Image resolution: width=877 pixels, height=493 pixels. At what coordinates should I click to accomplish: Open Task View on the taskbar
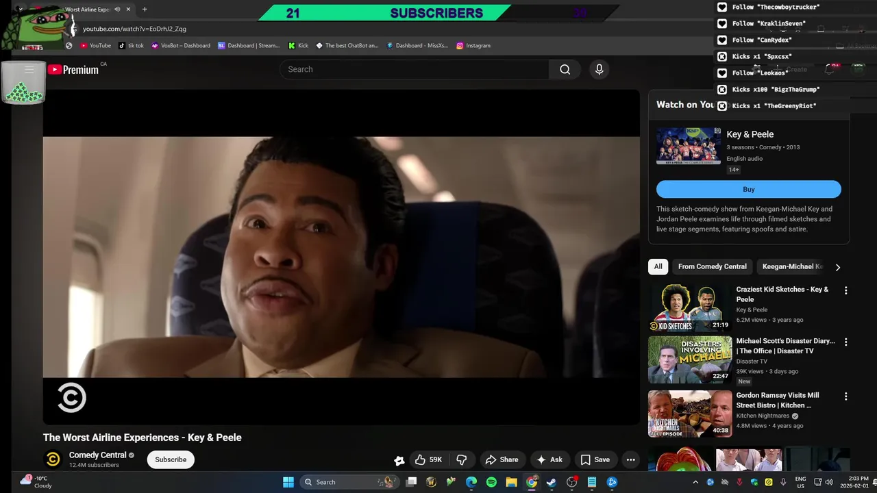pos(411,482)
